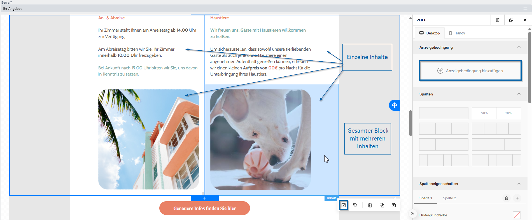Save content block with the floppy disk icon
The width and height of the screenshot is (532, 220).
click(x=394, y=205)
